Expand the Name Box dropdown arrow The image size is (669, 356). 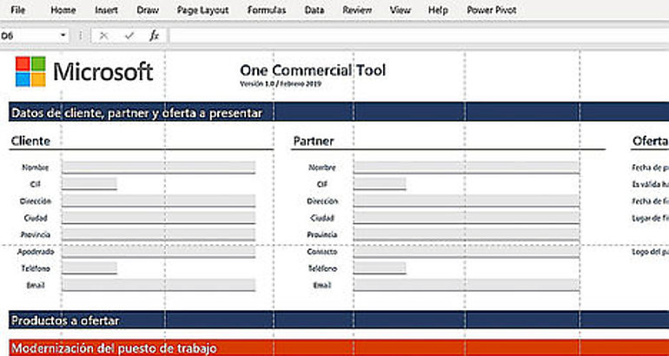click(63, 36)
